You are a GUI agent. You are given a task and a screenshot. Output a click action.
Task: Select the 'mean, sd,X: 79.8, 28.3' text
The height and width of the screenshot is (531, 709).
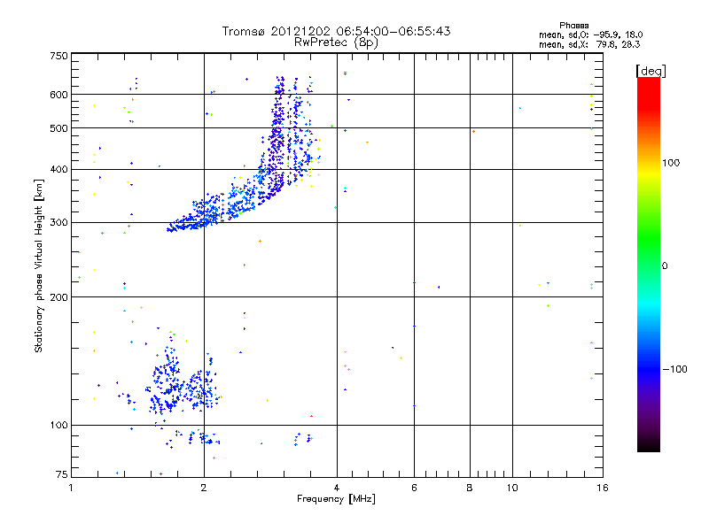pos(589,44)
